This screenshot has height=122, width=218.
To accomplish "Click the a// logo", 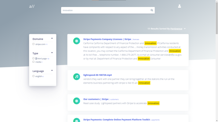I will click(x=32, y=6).
